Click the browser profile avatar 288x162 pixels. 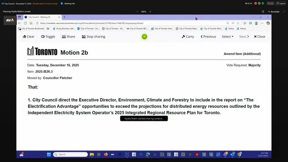click(x=256, y=23)
